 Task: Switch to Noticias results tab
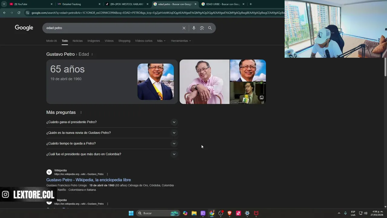(x=77, y=41)
